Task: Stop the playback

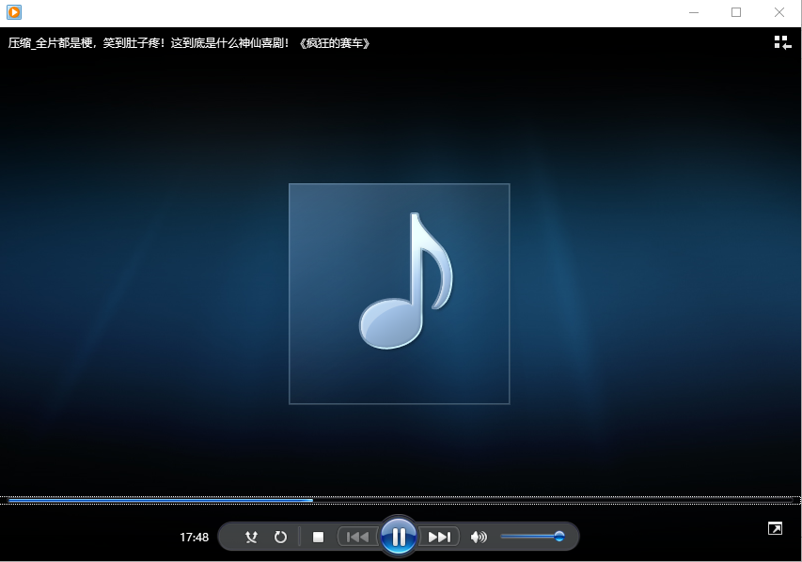Action: pyautogui.click(x=318, y=537)
